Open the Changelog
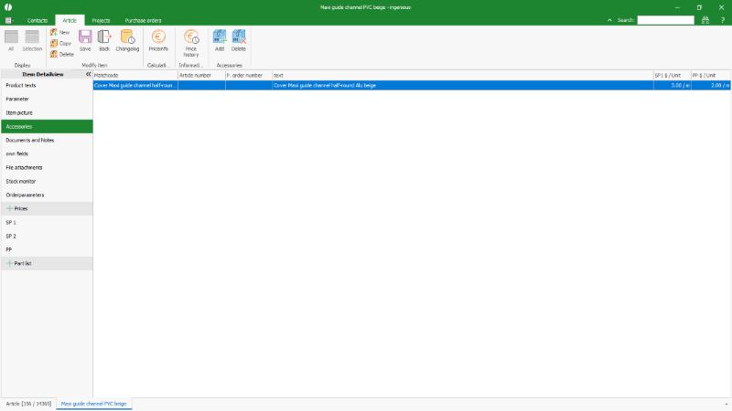The height and width of the screenshot is (411, 732). 127,40
